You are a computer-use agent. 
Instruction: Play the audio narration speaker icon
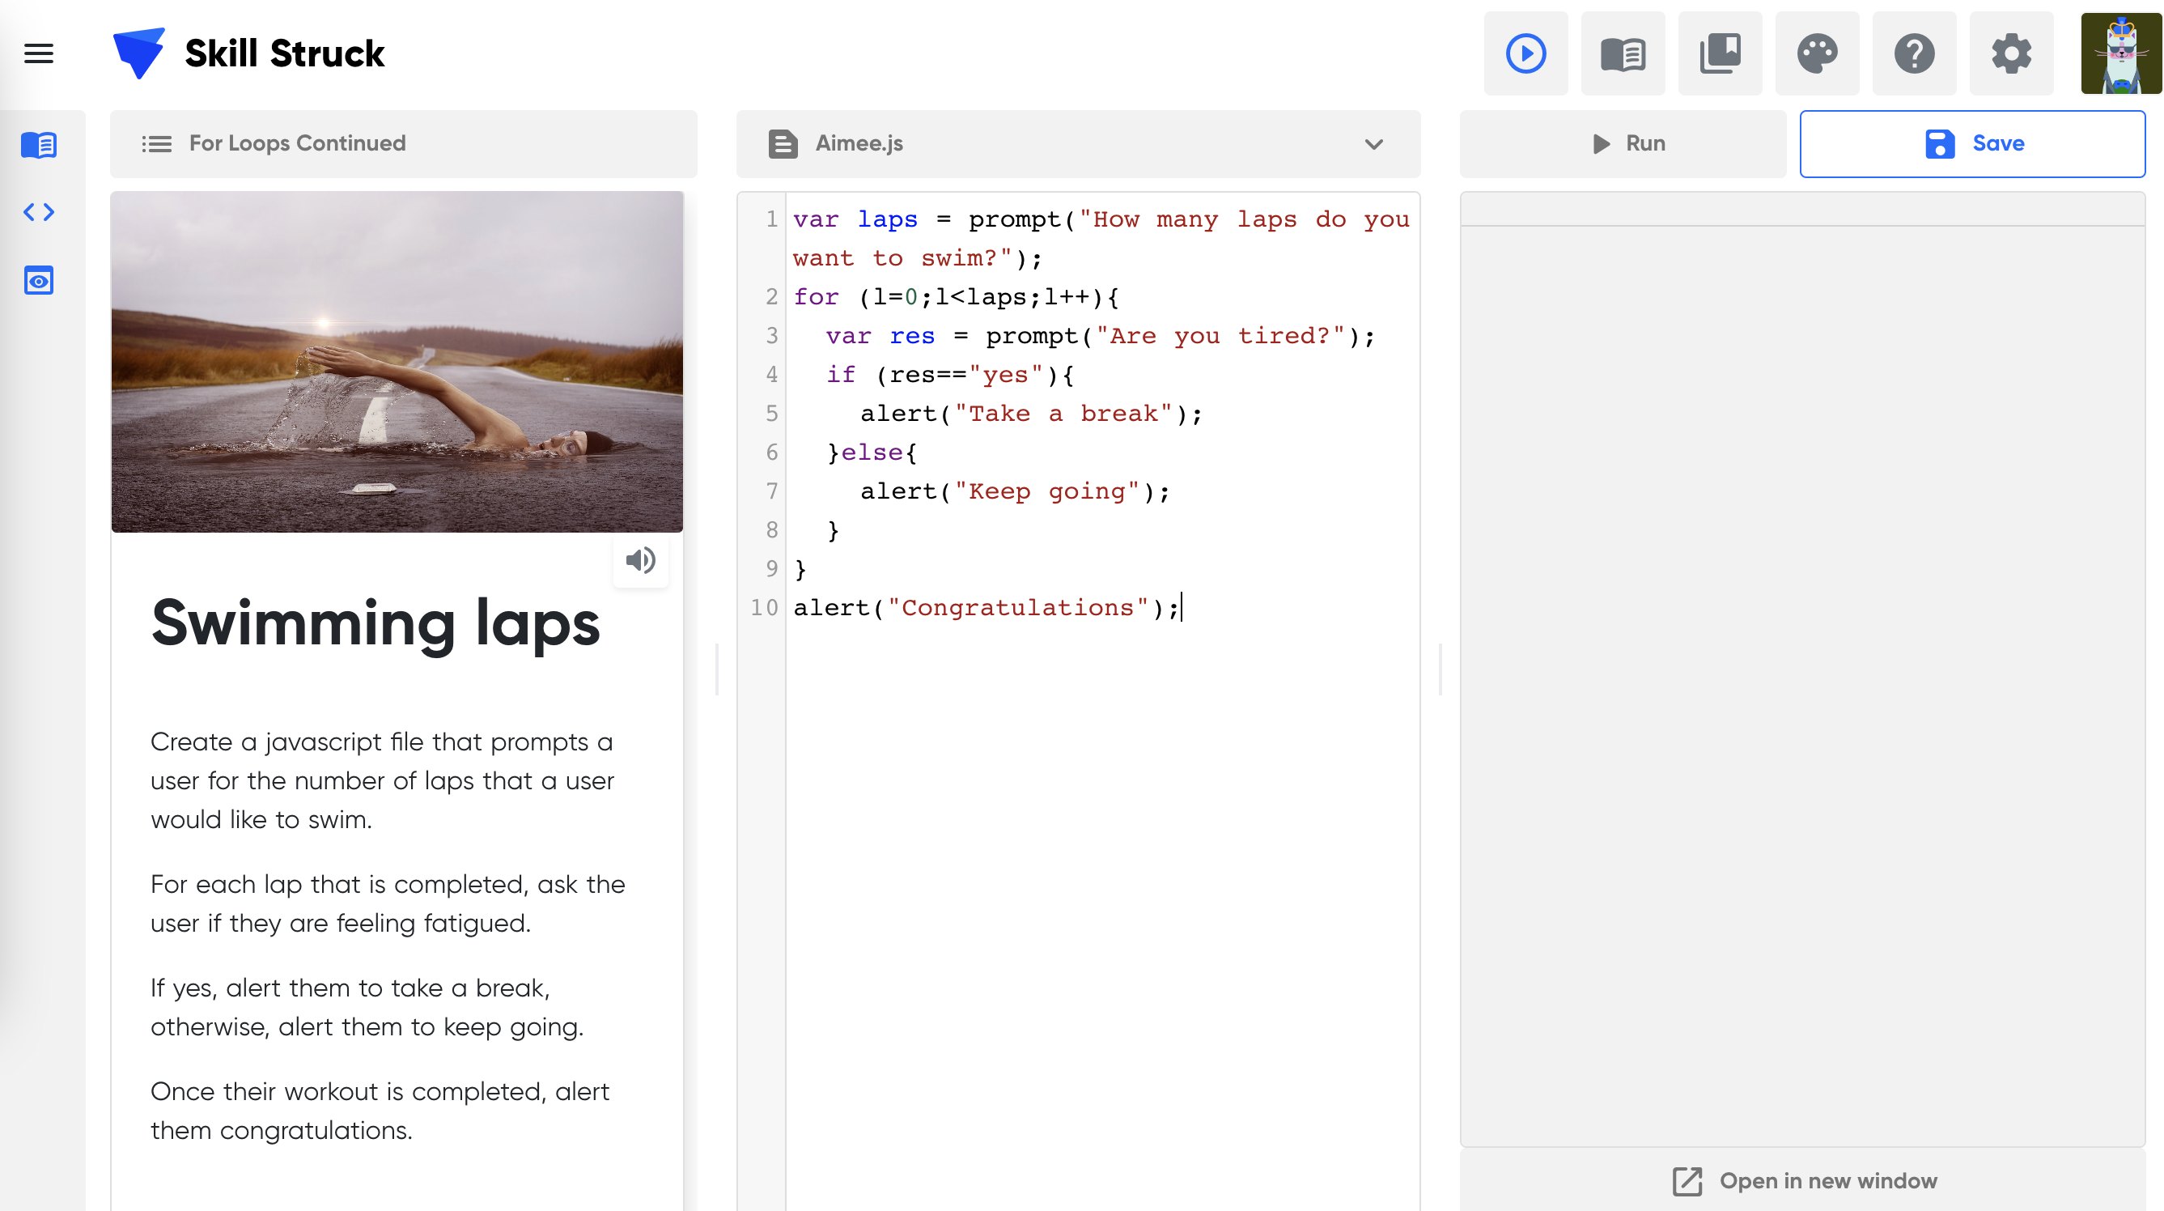coord(640,559)
